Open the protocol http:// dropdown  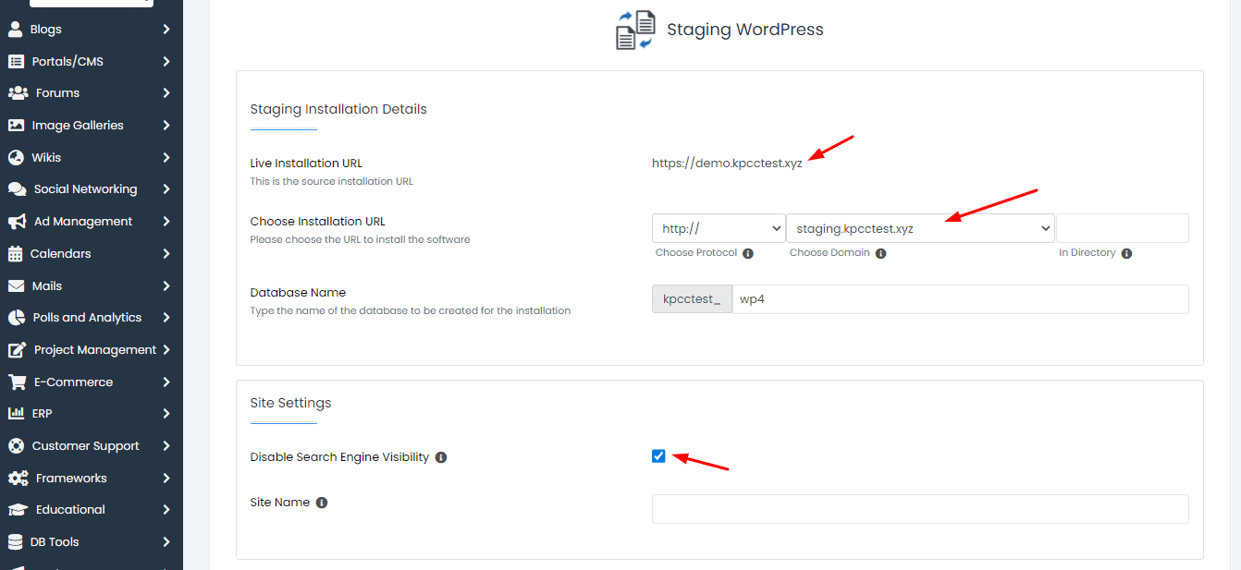(x=718, y=228)
